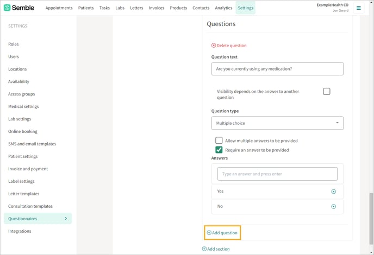This screenshot has width=374, height=255.
Task: Click the Delete question circle-x icon
Action: (214, 45)
